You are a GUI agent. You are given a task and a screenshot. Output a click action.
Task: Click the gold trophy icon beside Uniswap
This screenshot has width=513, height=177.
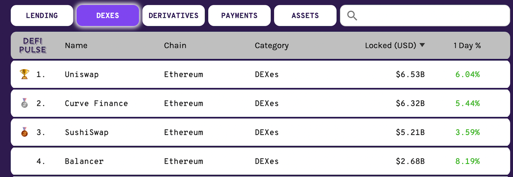point(24,74)
